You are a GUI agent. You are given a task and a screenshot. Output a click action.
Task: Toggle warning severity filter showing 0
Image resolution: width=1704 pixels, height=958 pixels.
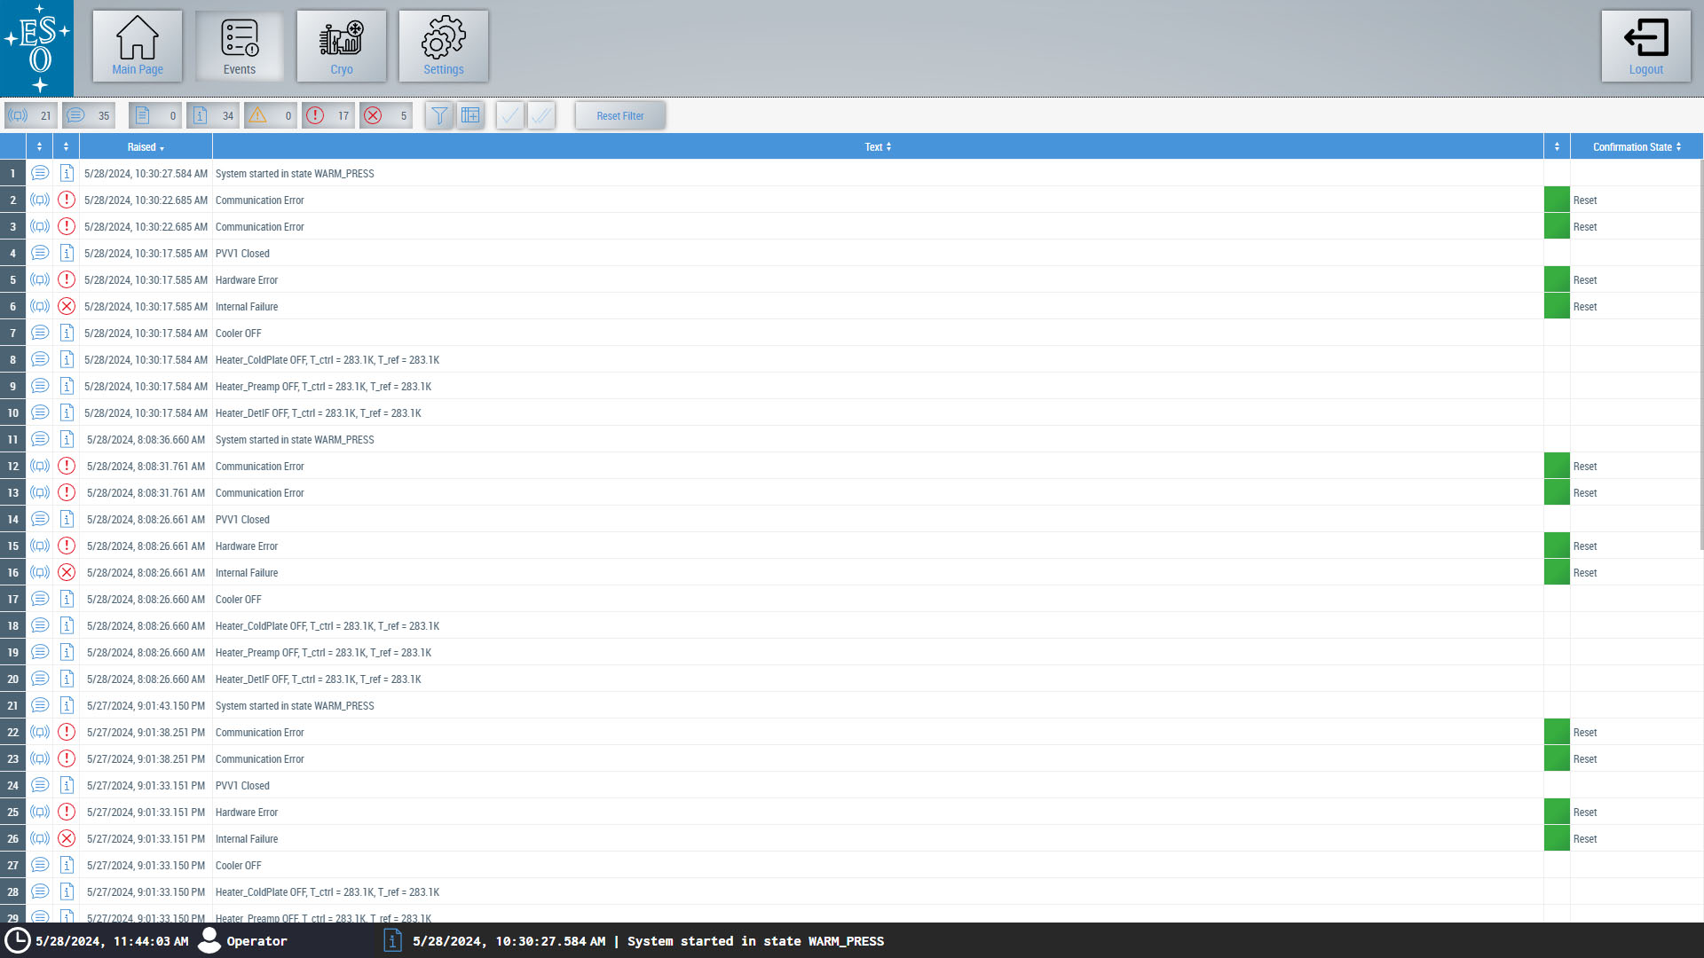[271, 115]
